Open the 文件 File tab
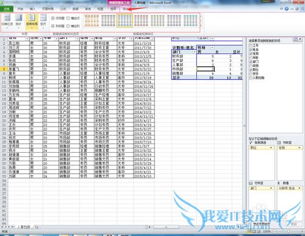 pyautogui.click(x=7, y=9)
